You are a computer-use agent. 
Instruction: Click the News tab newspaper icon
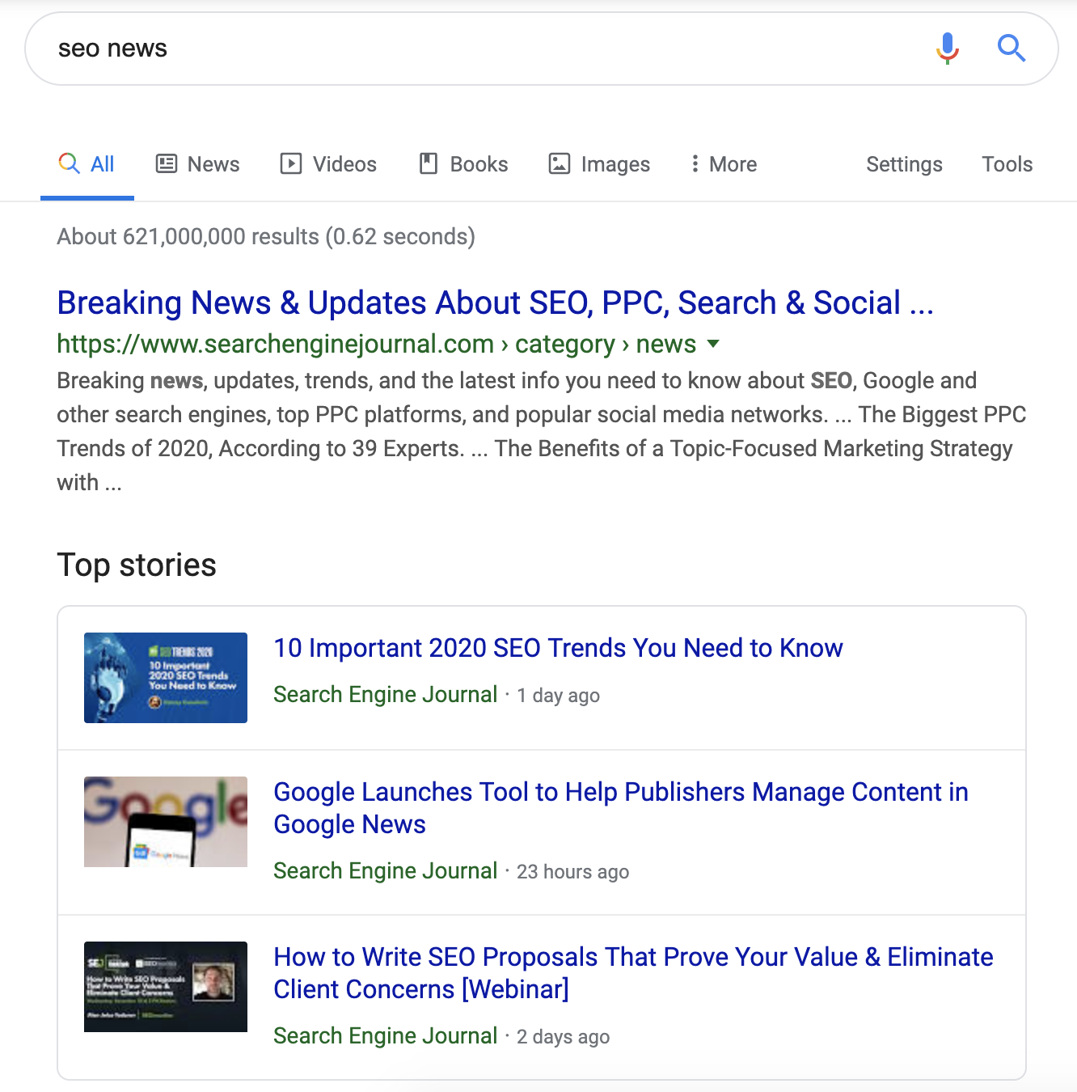[x=167, y=164]
